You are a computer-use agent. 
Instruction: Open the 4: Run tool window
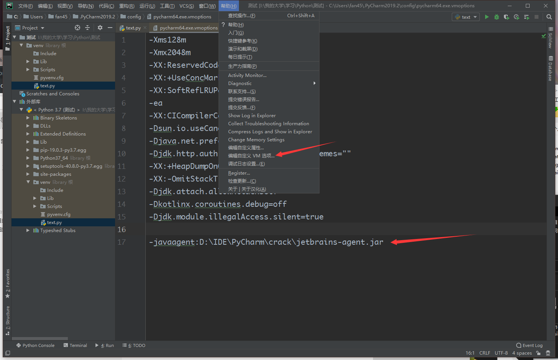pyautogui.click(x=105, y=345)
